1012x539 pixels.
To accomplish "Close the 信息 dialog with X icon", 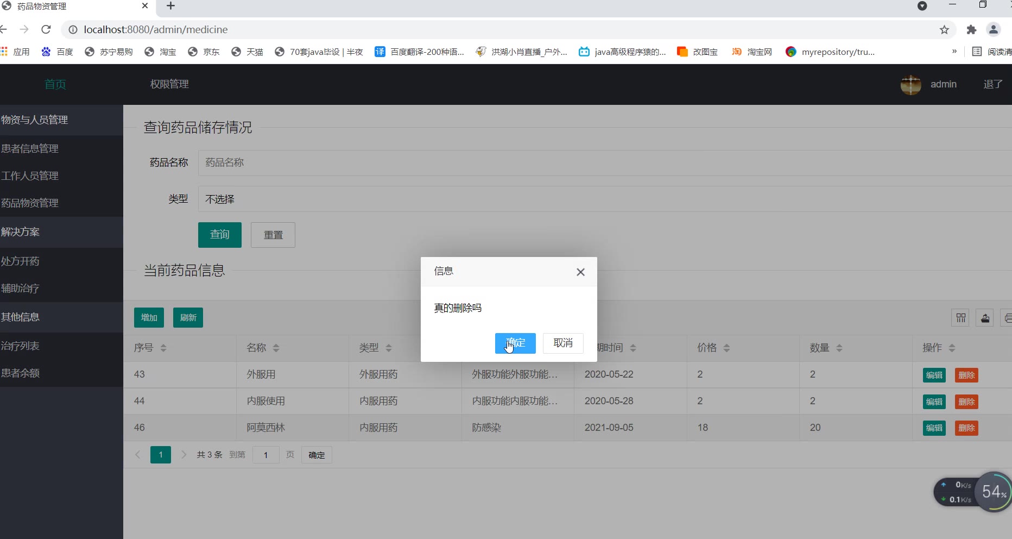I will [580, 272].
